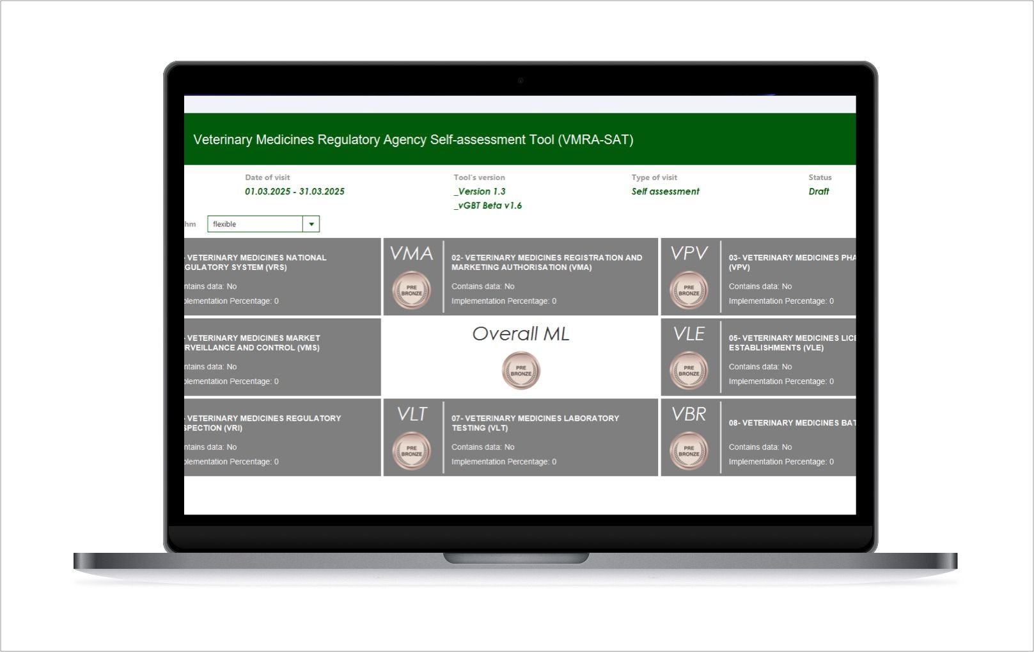Click the Tool's version label
The width and height of the screenshot is (1034, 652).
pos(479,177)
